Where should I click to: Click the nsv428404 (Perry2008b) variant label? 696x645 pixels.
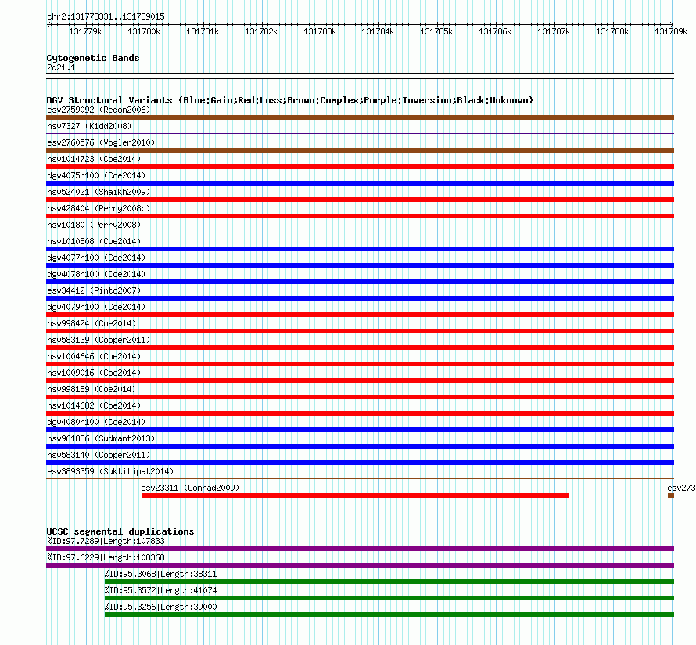click(x=99, y=208)
